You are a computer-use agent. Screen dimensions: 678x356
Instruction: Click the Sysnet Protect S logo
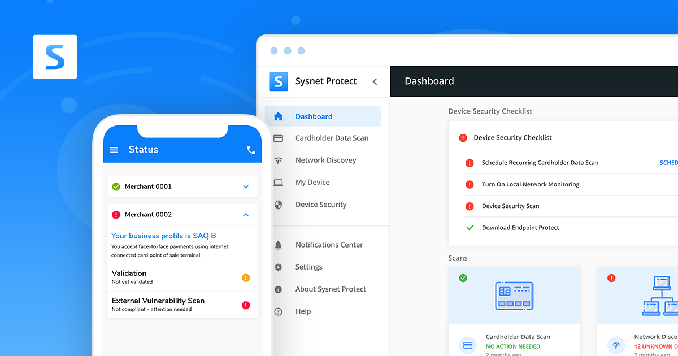[x=278, y=81]
